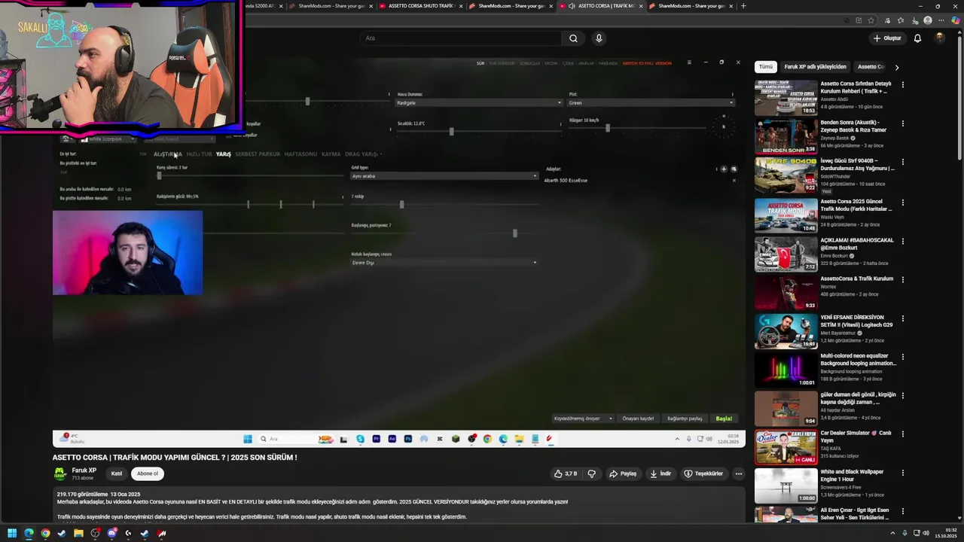This screenshot has height=542, width=964.
Task: Select 'ALIŞTIRMA' mode tab in video
Action: click(168, 154)
